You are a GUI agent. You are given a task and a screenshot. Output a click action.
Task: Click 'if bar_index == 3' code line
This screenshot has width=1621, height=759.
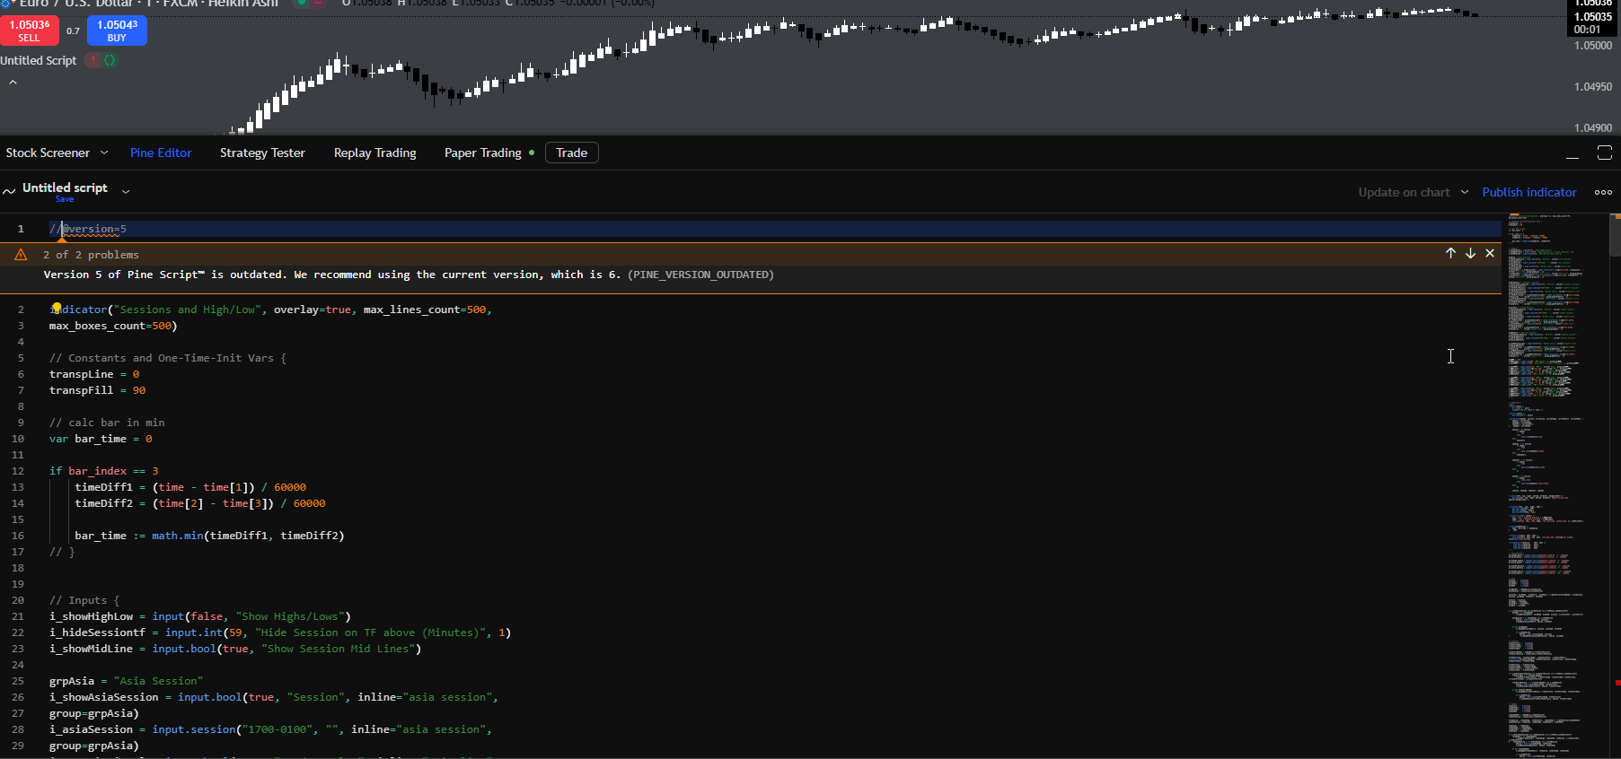click(x=103, y=471)
